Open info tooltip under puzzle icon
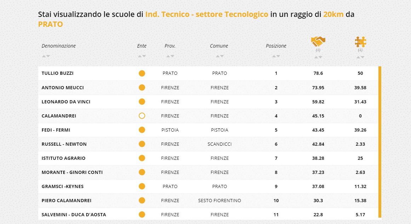The height and width of the screenshot is (224, 411). pos(360,50)
